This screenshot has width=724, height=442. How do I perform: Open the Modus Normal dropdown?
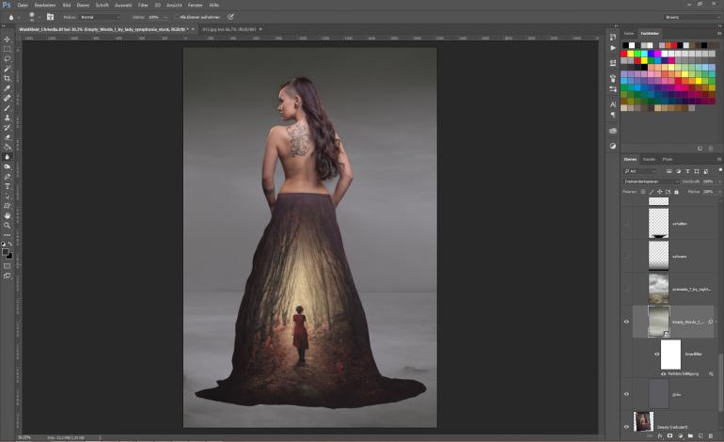tap(100, 17)
